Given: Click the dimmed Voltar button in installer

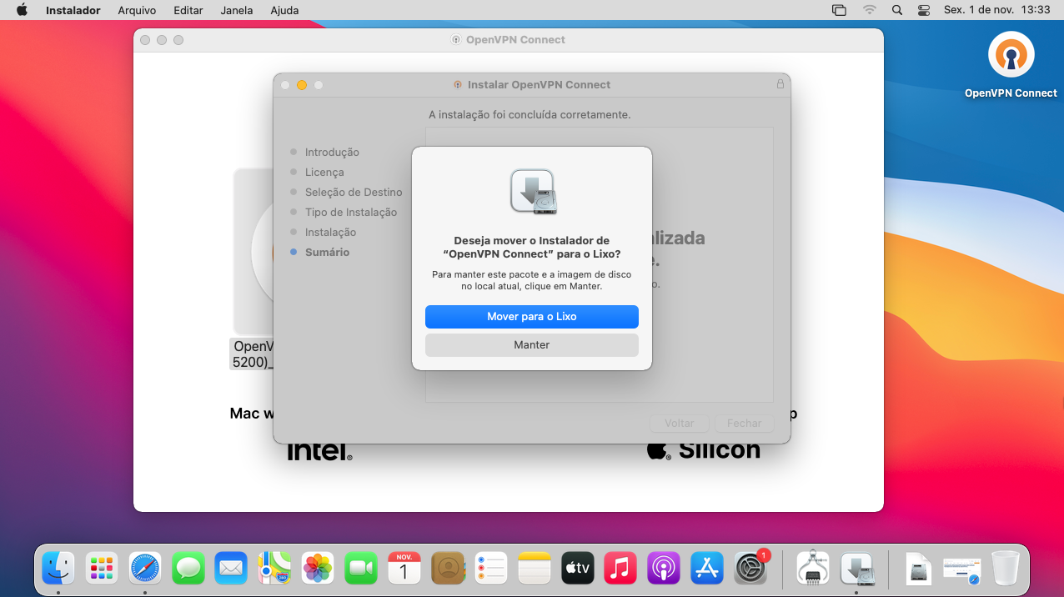Looking at the screenshot, I should [x=680, y=424].
